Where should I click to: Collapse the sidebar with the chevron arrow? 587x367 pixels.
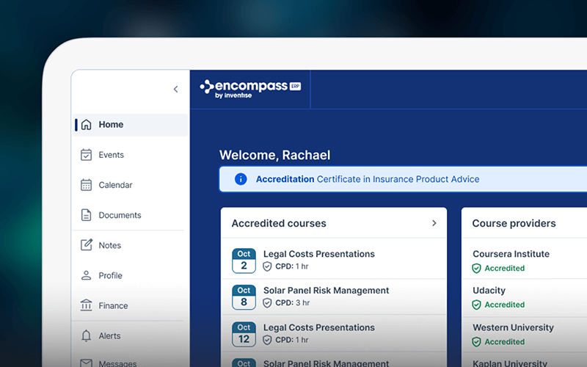[x=175, y=90]
